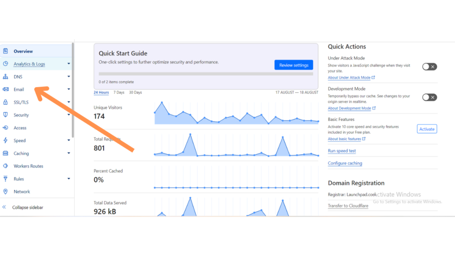Click the Percent Cached chart line
The height and width of the screenshot is (256, 455).
pyautogui.click(x=236, y=188)
